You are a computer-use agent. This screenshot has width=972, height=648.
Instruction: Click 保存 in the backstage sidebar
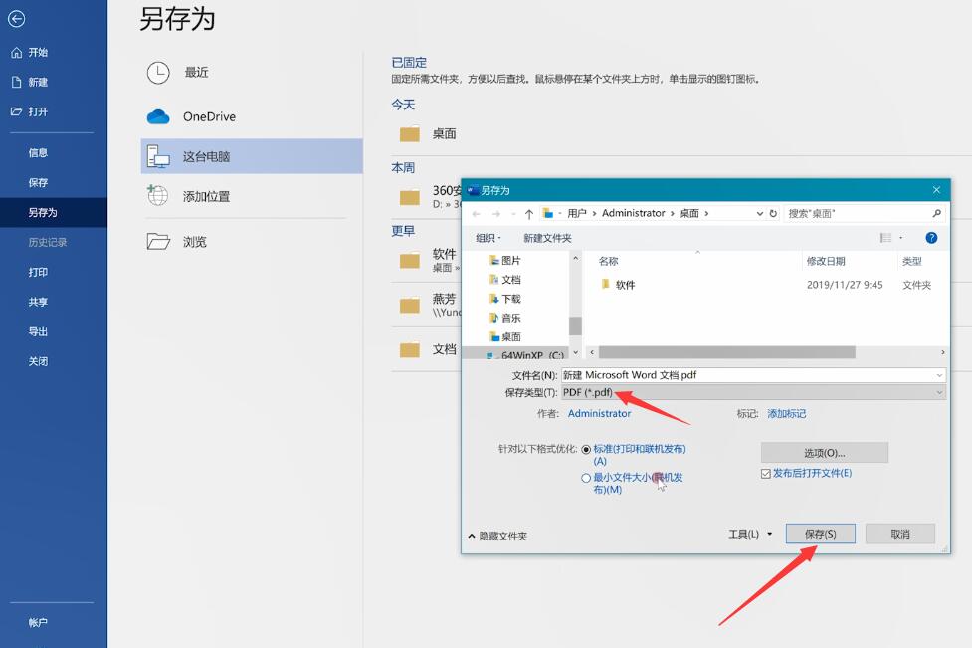tap(38, 182)
